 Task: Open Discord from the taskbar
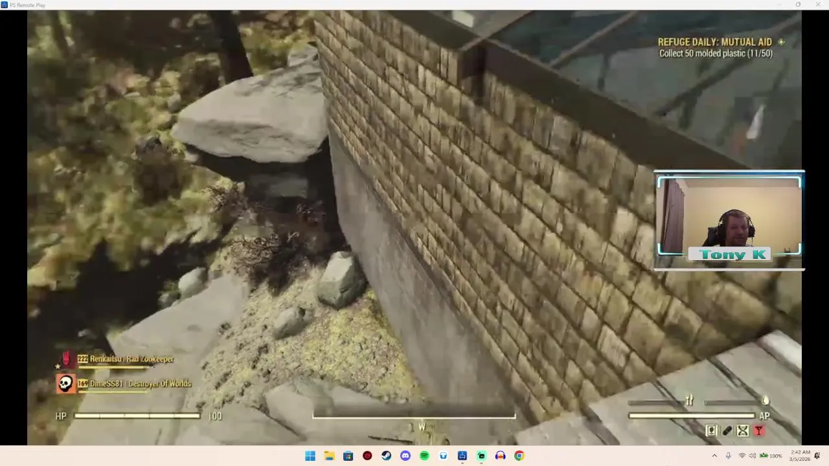[405, 456]
